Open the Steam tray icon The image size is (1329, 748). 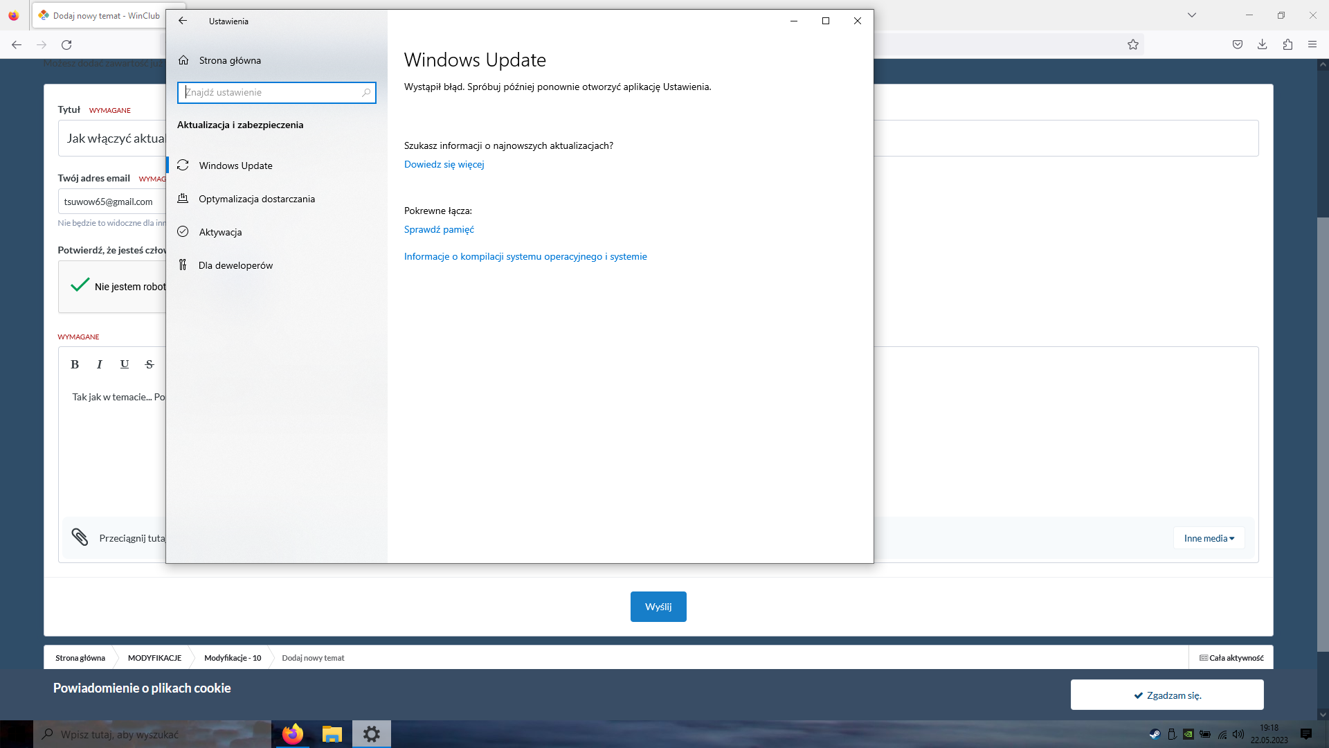(1155, 735)
